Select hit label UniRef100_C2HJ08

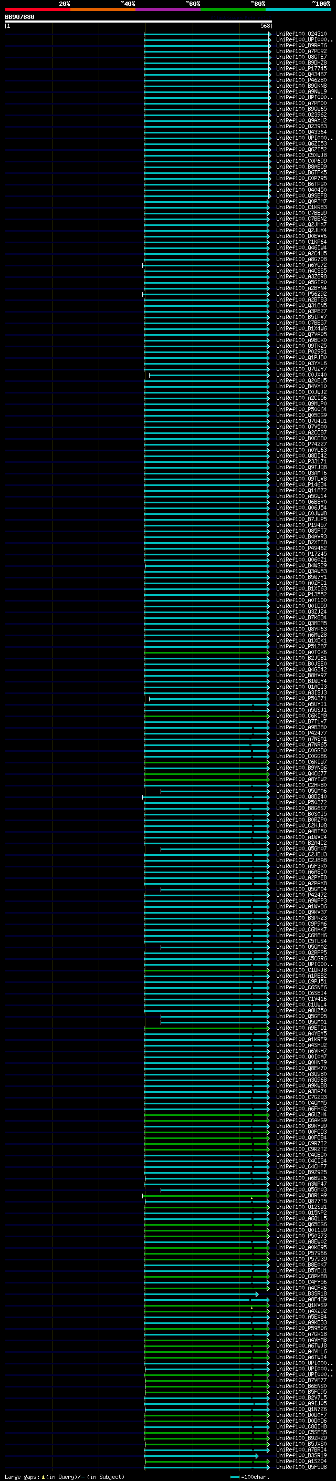coord(301,825)
